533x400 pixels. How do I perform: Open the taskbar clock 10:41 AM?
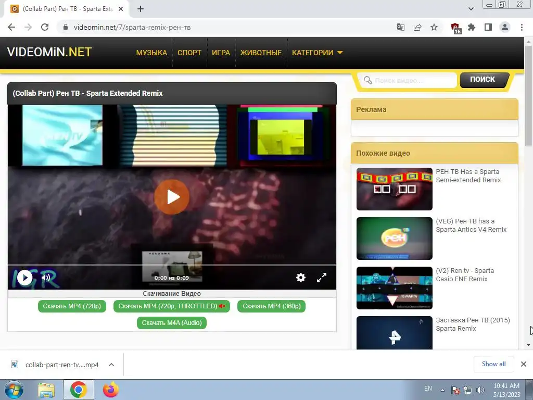pyautogui.click(x=506, y=390)
